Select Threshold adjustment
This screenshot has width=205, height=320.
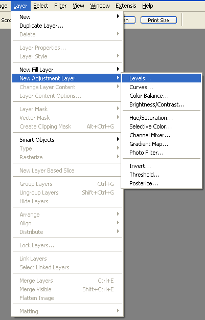click(x=162, y=175)
